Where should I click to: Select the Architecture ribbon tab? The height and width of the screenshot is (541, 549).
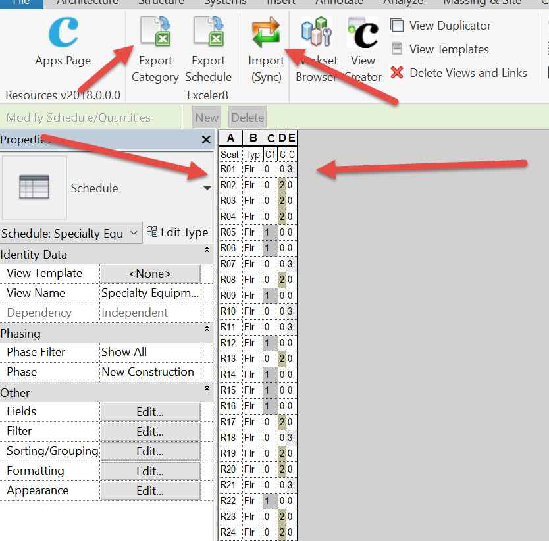click(x=91, y=2)
